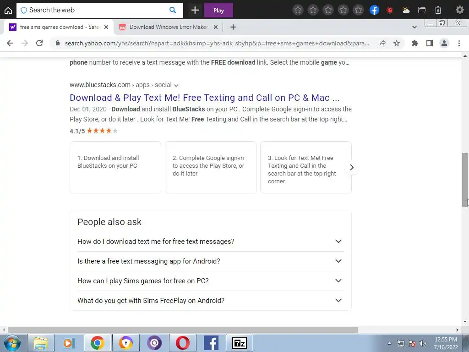Click the Complete Google sign-in step card

(x=211, y=167)
